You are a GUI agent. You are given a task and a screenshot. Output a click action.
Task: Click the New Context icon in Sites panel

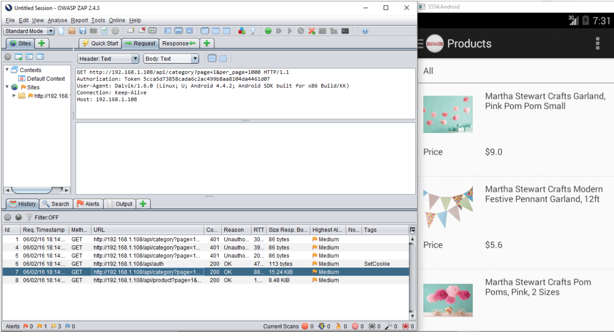(19, 57)
